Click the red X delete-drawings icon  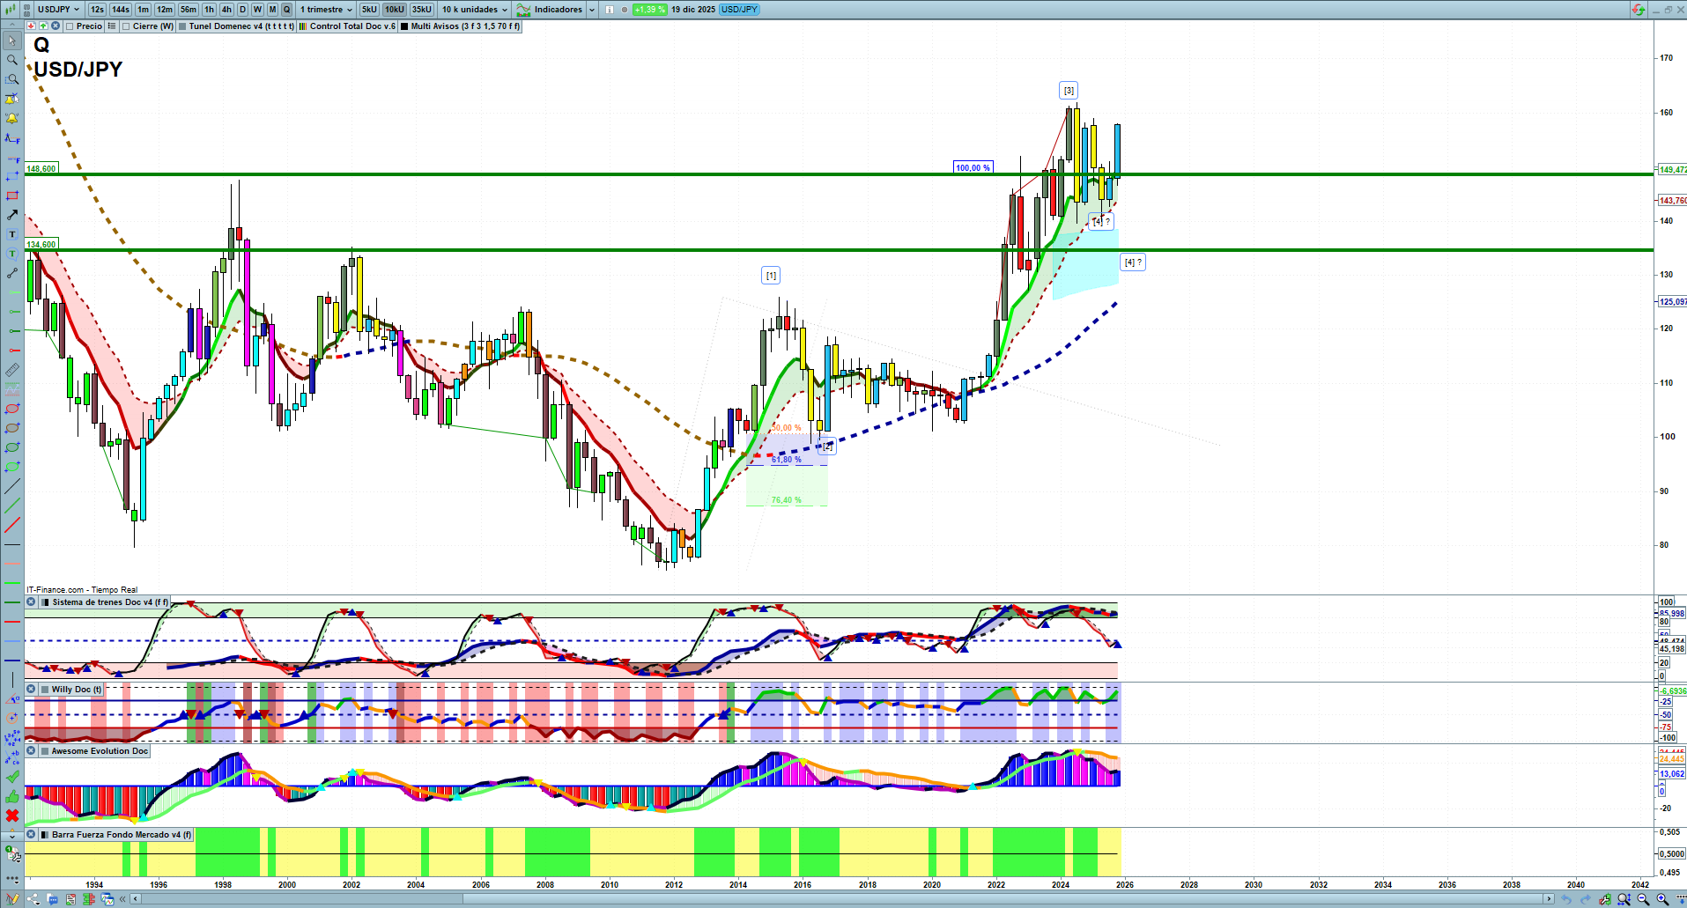click(12, 816)
